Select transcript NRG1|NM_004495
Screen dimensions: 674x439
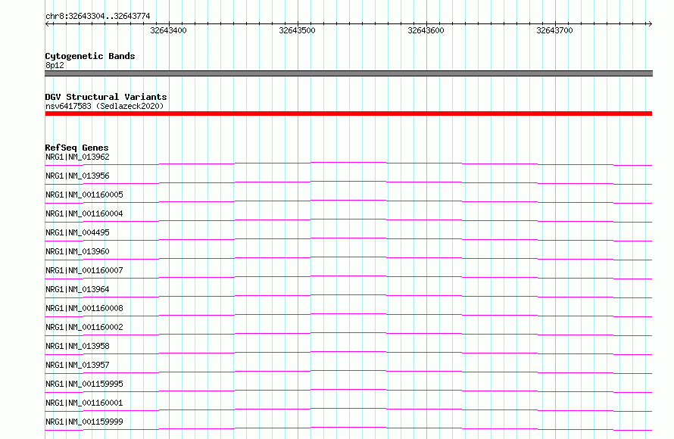(x=77, y=232)
